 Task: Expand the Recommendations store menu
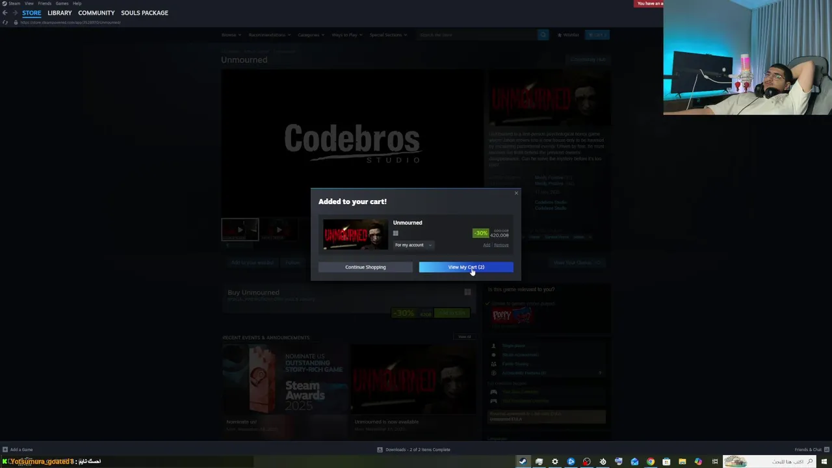[269, 34]
